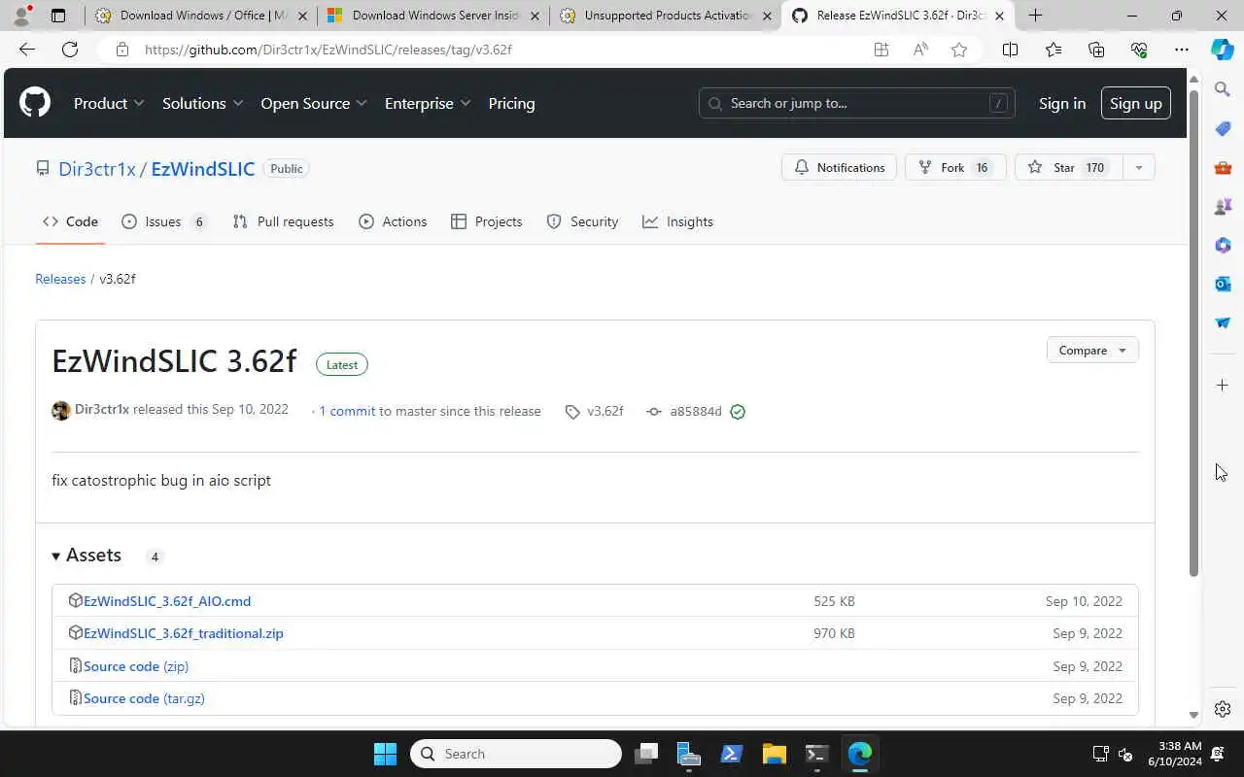Open the Star list dropdown arrow
Image resolution: width=1244 pixels, height=777 pixels.
coord(1138,168)
